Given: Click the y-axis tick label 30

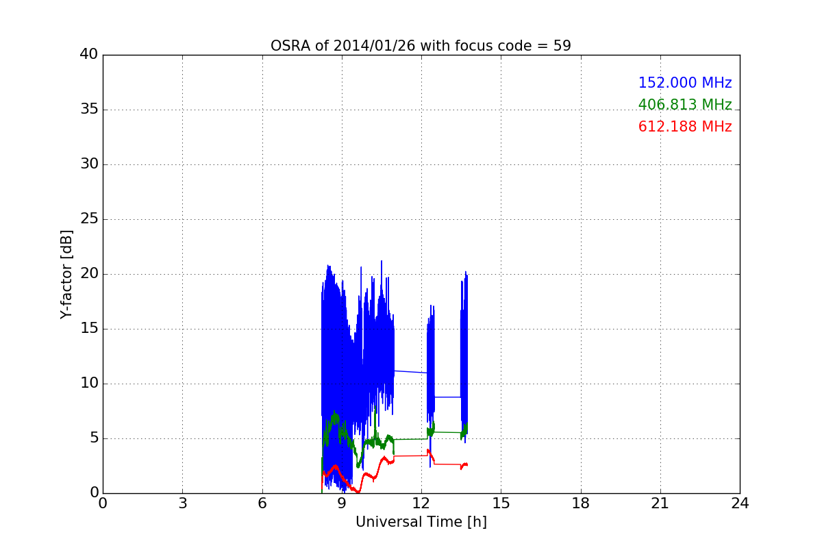Looking at the screenshot, I should (89, 164).
